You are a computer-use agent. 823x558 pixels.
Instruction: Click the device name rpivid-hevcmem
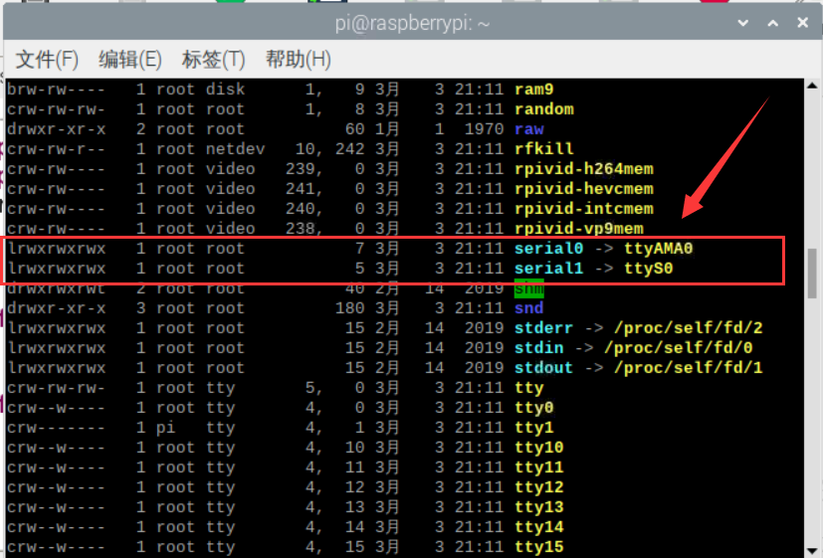(x=583, y=189)
